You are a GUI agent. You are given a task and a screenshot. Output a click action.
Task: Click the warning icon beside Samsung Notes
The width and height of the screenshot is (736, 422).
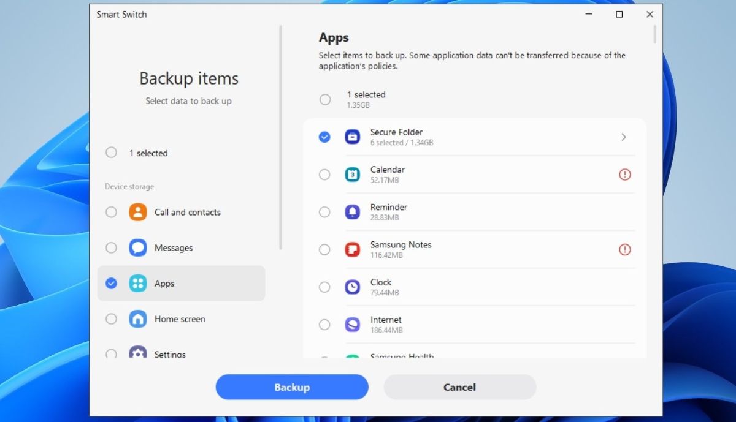(x=624, y=249)
